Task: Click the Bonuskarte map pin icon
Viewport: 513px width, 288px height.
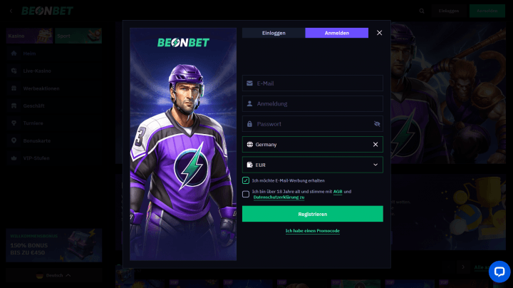Action: pos(14,140)
